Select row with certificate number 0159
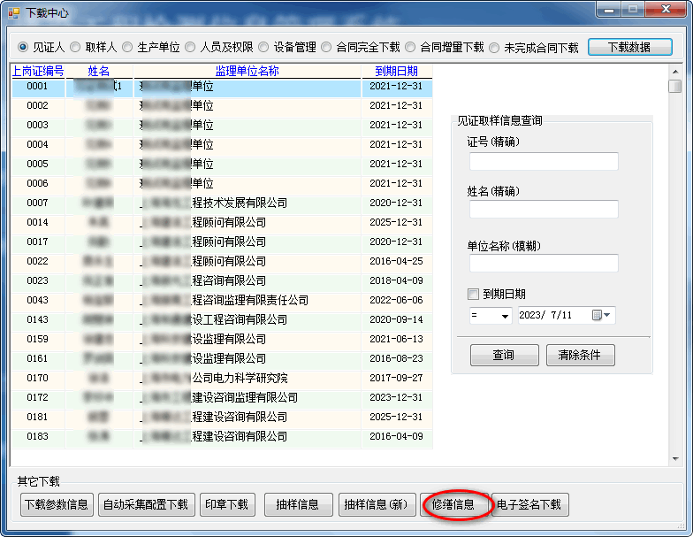The height and width of the screenshot is (537, 693). pyautogui.click(x=222, y=340)
